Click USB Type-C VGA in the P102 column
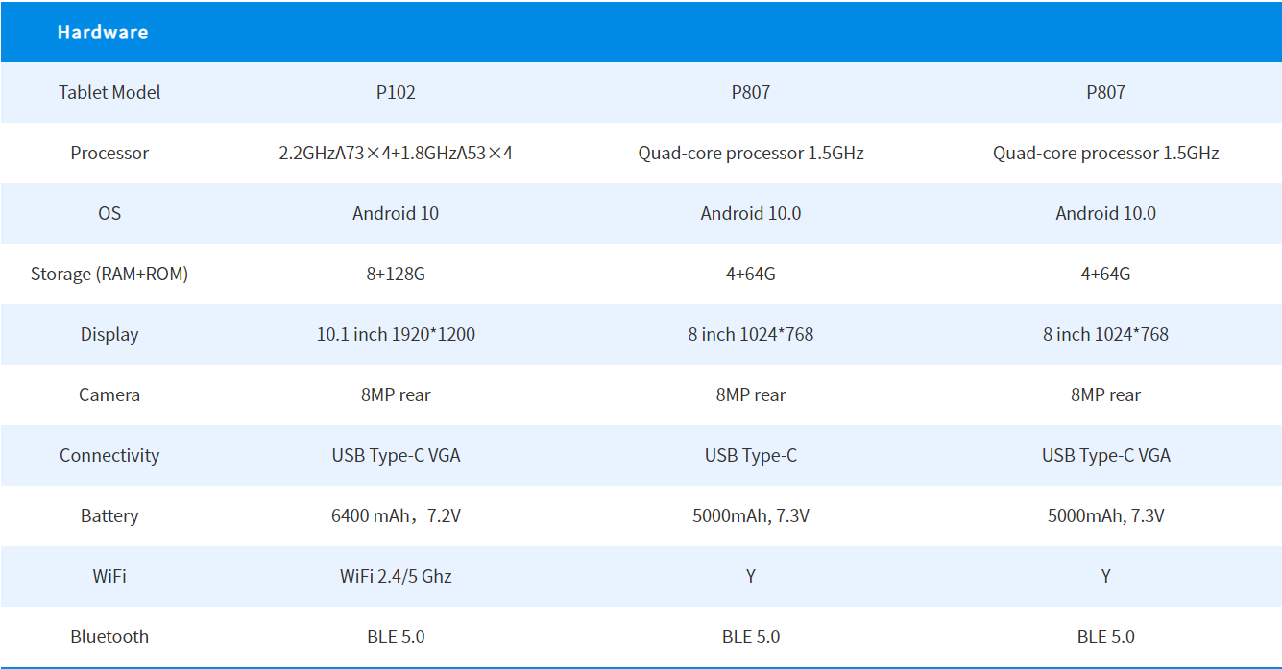1282x669 pixels. (396, 455)
